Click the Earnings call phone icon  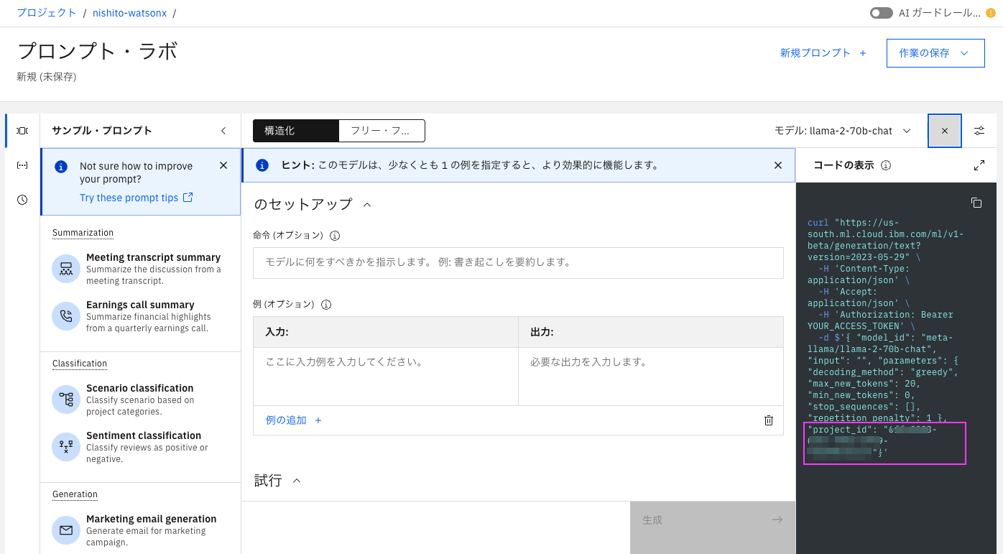click(x=66, y=316)
